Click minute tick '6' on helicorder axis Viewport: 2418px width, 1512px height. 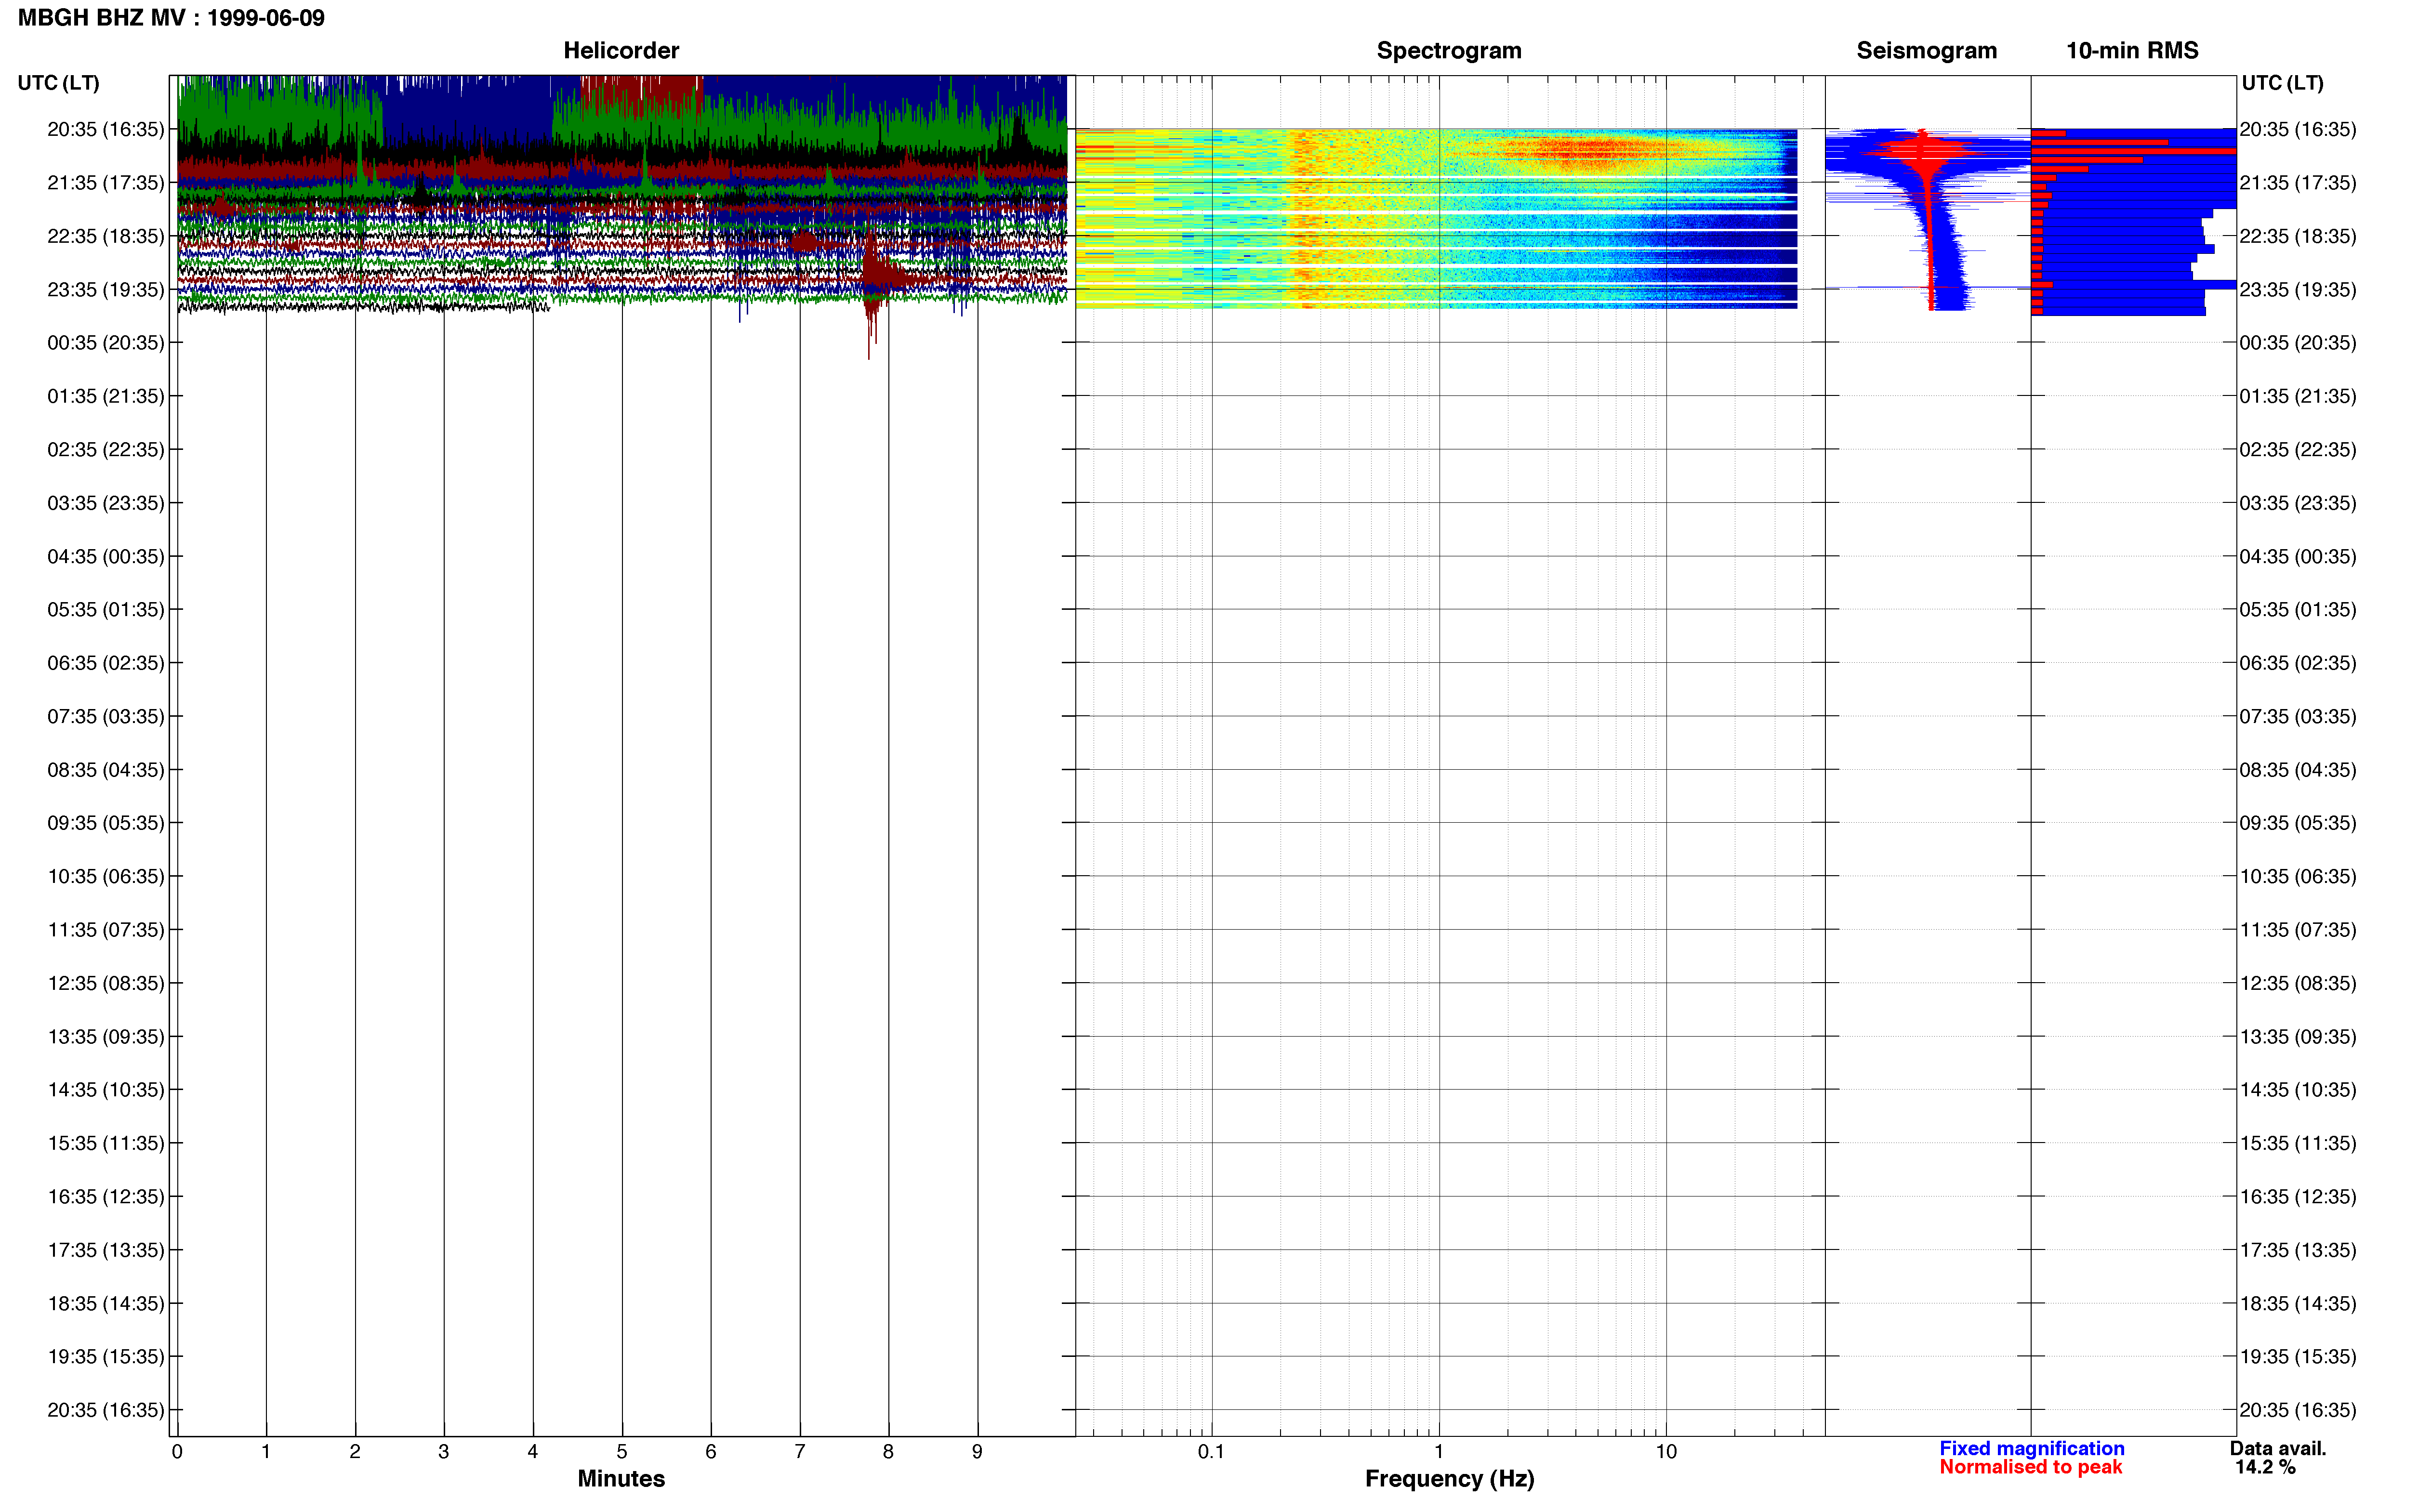[711, 1452]
